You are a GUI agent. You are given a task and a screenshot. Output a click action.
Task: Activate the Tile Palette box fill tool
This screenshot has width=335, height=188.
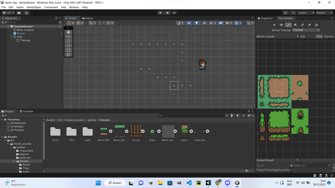click(295, 25)
